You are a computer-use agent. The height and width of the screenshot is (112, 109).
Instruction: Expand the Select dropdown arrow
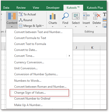point(76,27)
